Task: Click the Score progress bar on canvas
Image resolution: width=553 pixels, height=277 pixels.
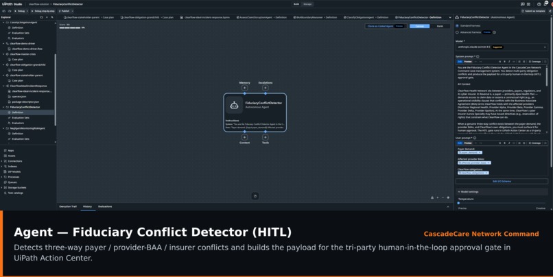Action: [70, 27]
